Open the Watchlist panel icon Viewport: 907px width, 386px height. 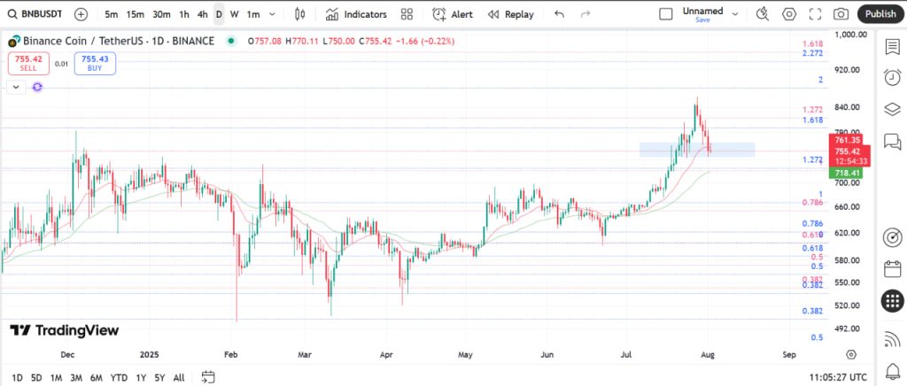[x=893, y=47]
